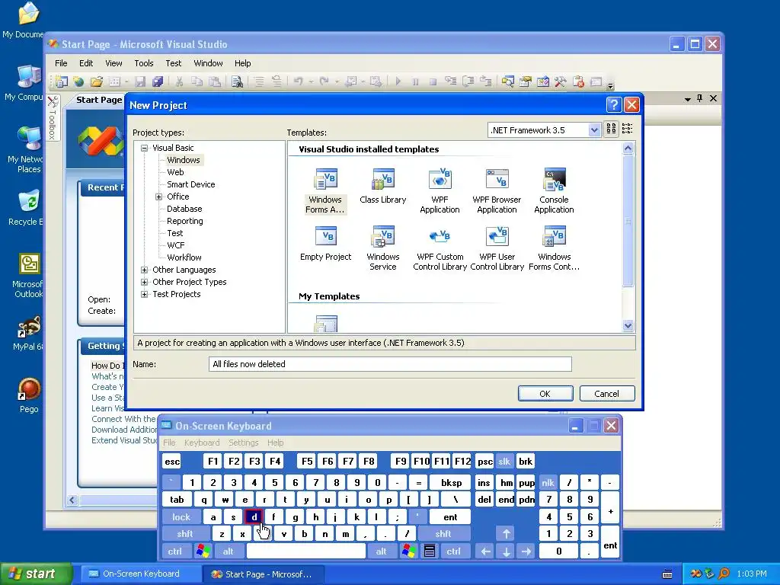
Task: Select the Windows Service template
Action: pyautogui.click(x=383, y=248)
